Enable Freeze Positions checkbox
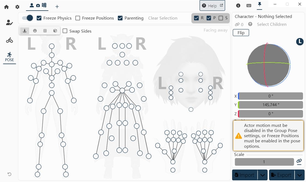 click(x=78, y=18)
